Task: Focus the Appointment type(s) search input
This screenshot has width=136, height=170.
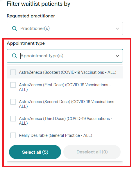Action: point(67,56)
